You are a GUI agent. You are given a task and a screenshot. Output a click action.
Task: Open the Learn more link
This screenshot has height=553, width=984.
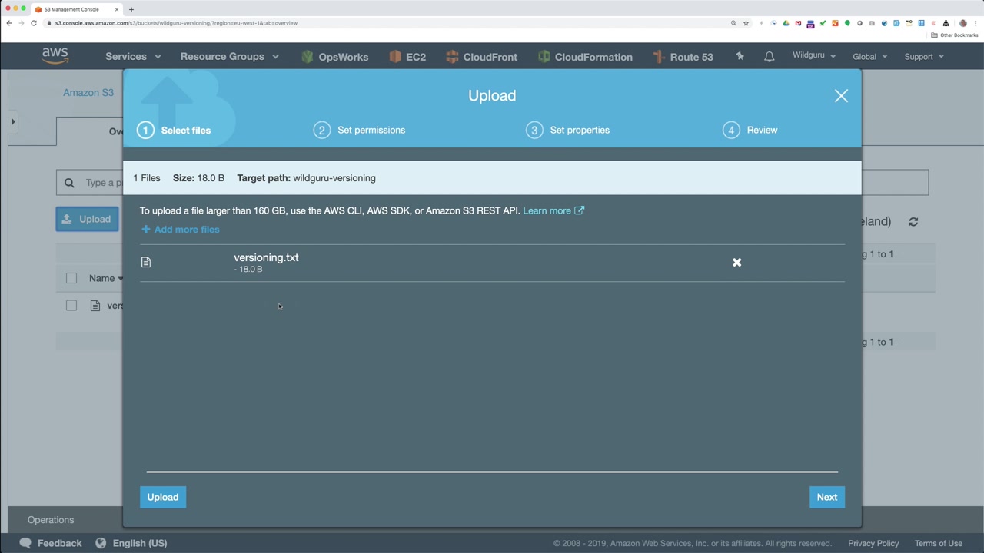click(547, 210)
